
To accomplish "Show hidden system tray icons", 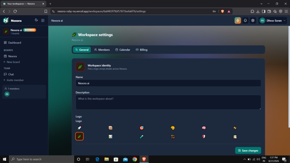I will [245, 159].
